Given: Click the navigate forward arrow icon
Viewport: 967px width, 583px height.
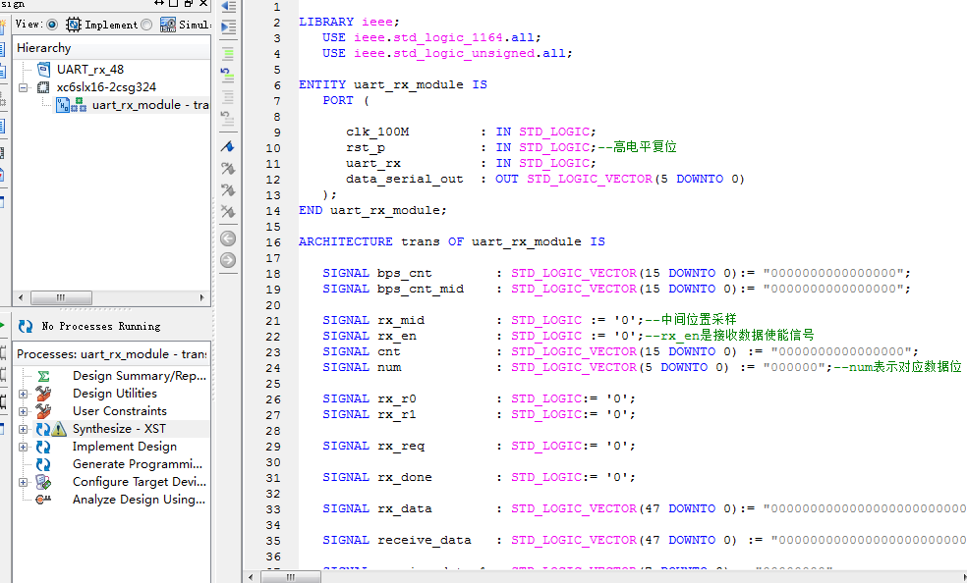Looking at the screenshot, I should tap(227, 260).
